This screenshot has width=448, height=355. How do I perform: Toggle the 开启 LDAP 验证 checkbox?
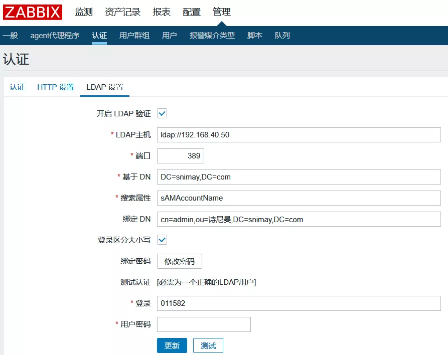[162, 113]
